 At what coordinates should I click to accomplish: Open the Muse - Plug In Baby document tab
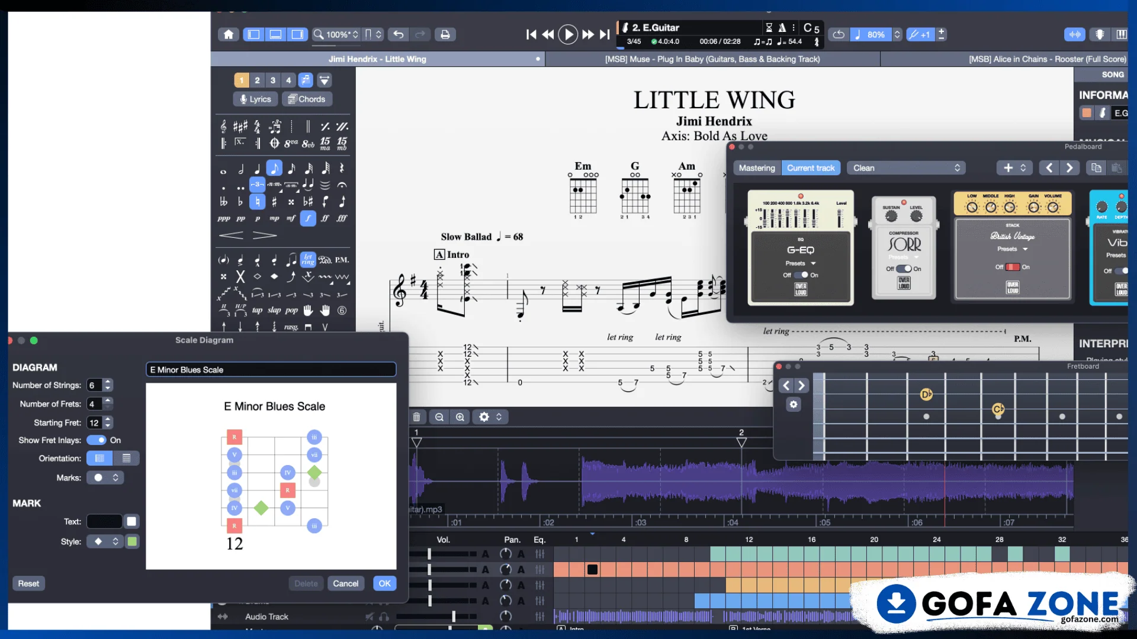712,59
